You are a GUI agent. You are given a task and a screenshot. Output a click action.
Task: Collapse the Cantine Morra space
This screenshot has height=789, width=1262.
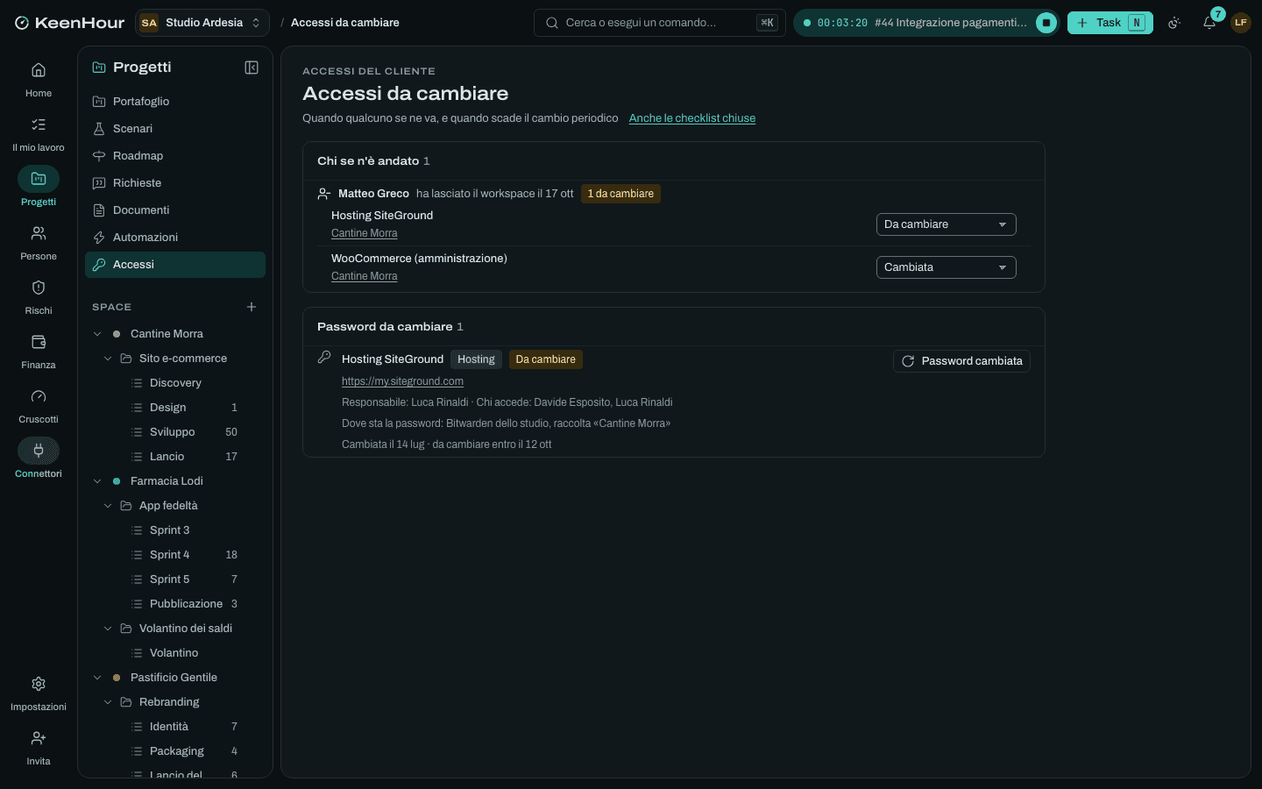pos(97,334)
